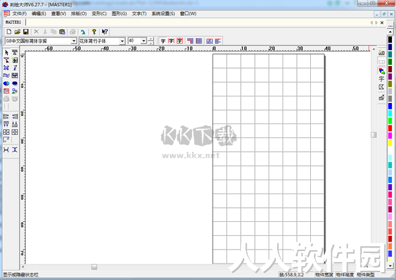Toggle the left-aligned blue lines button
396x280 pixels.
(x=218, y=41)
